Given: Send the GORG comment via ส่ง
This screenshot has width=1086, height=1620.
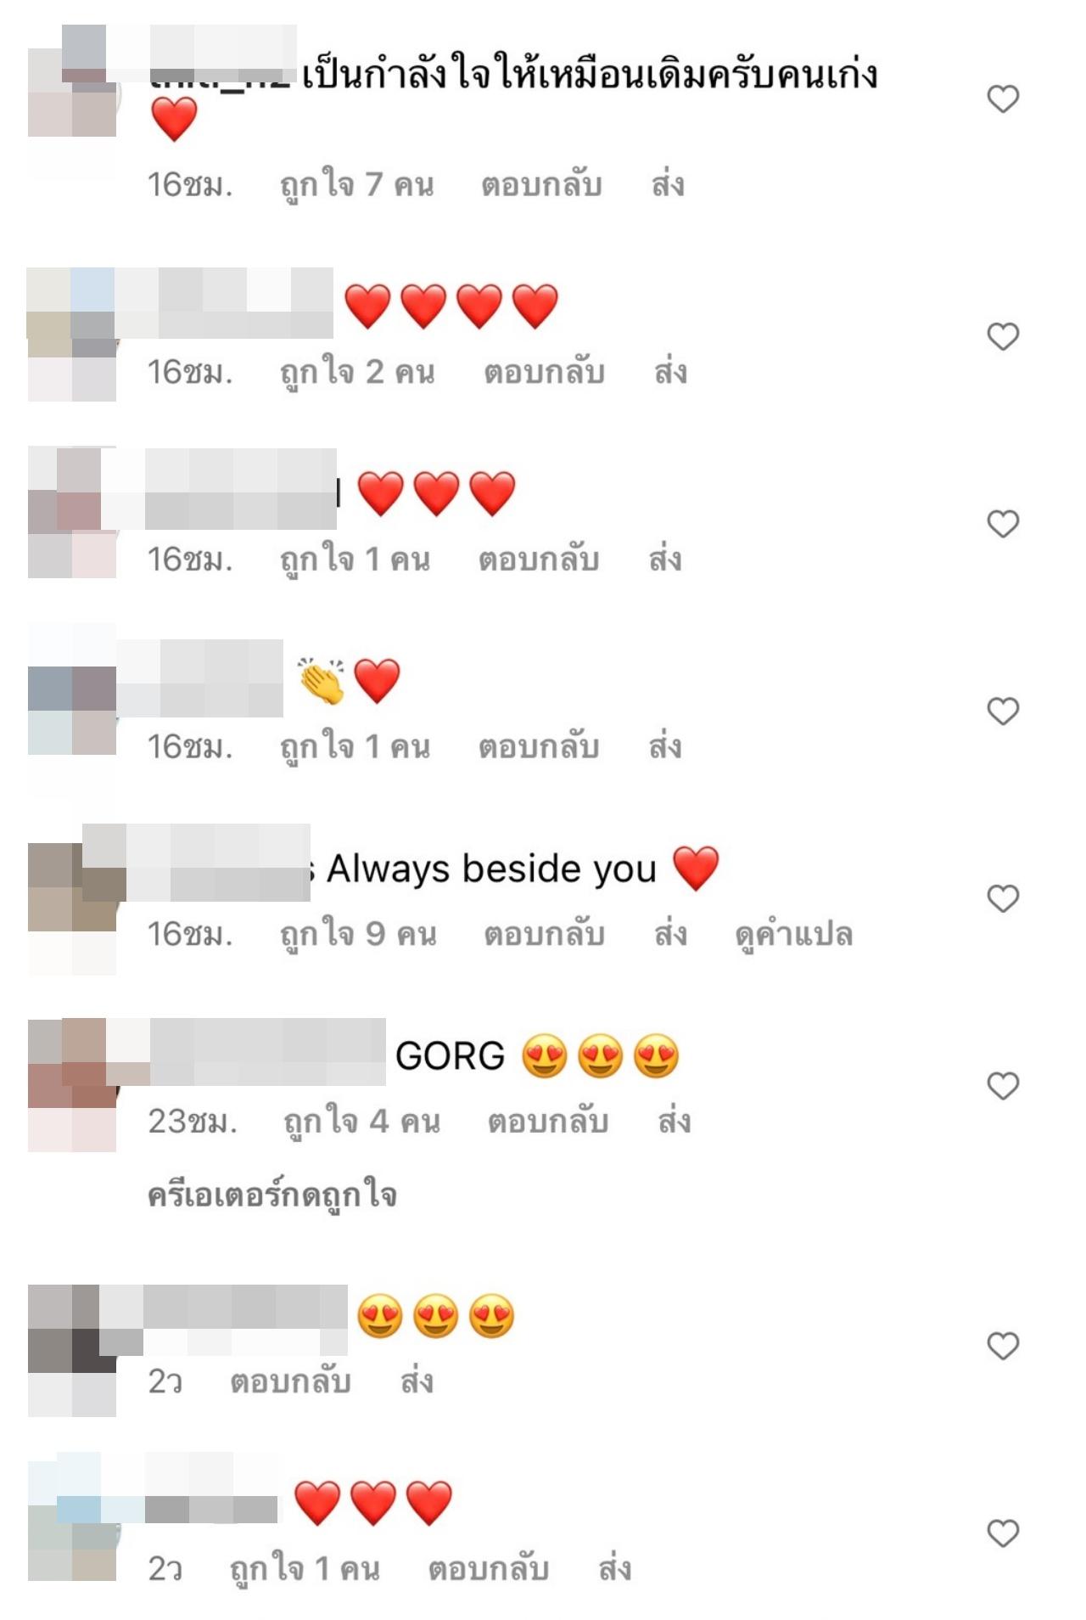Looking at the screenshot, I should [675, 1121].
